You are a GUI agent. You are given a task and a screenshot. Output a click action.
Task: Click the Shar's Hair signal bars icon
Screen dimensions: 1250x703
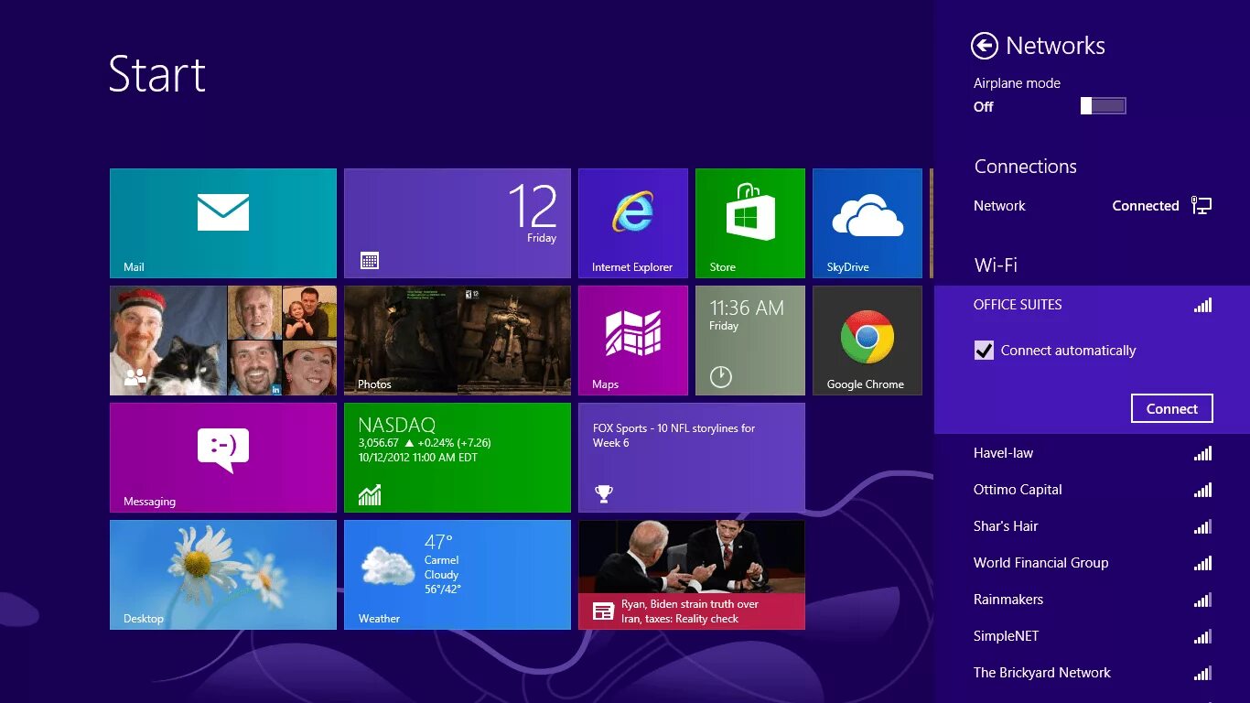click(1202, 526)
